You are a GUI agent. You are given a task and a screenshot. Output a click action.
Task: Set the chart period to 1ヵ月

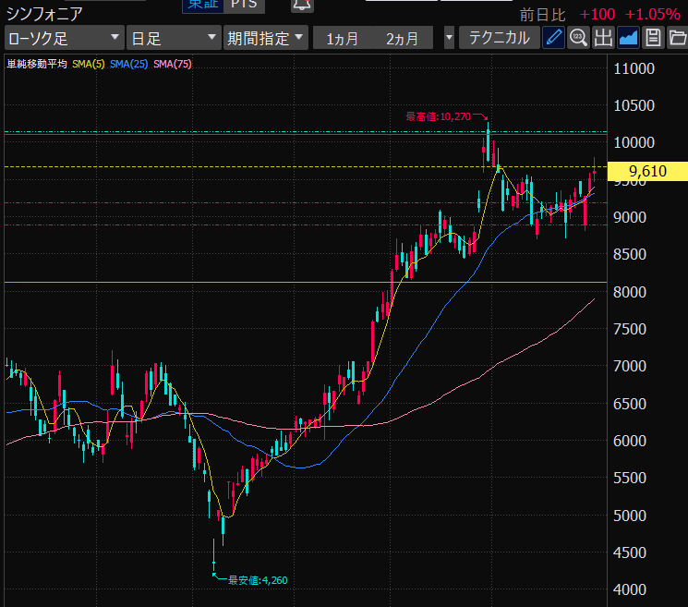click(x=343, y=38)
